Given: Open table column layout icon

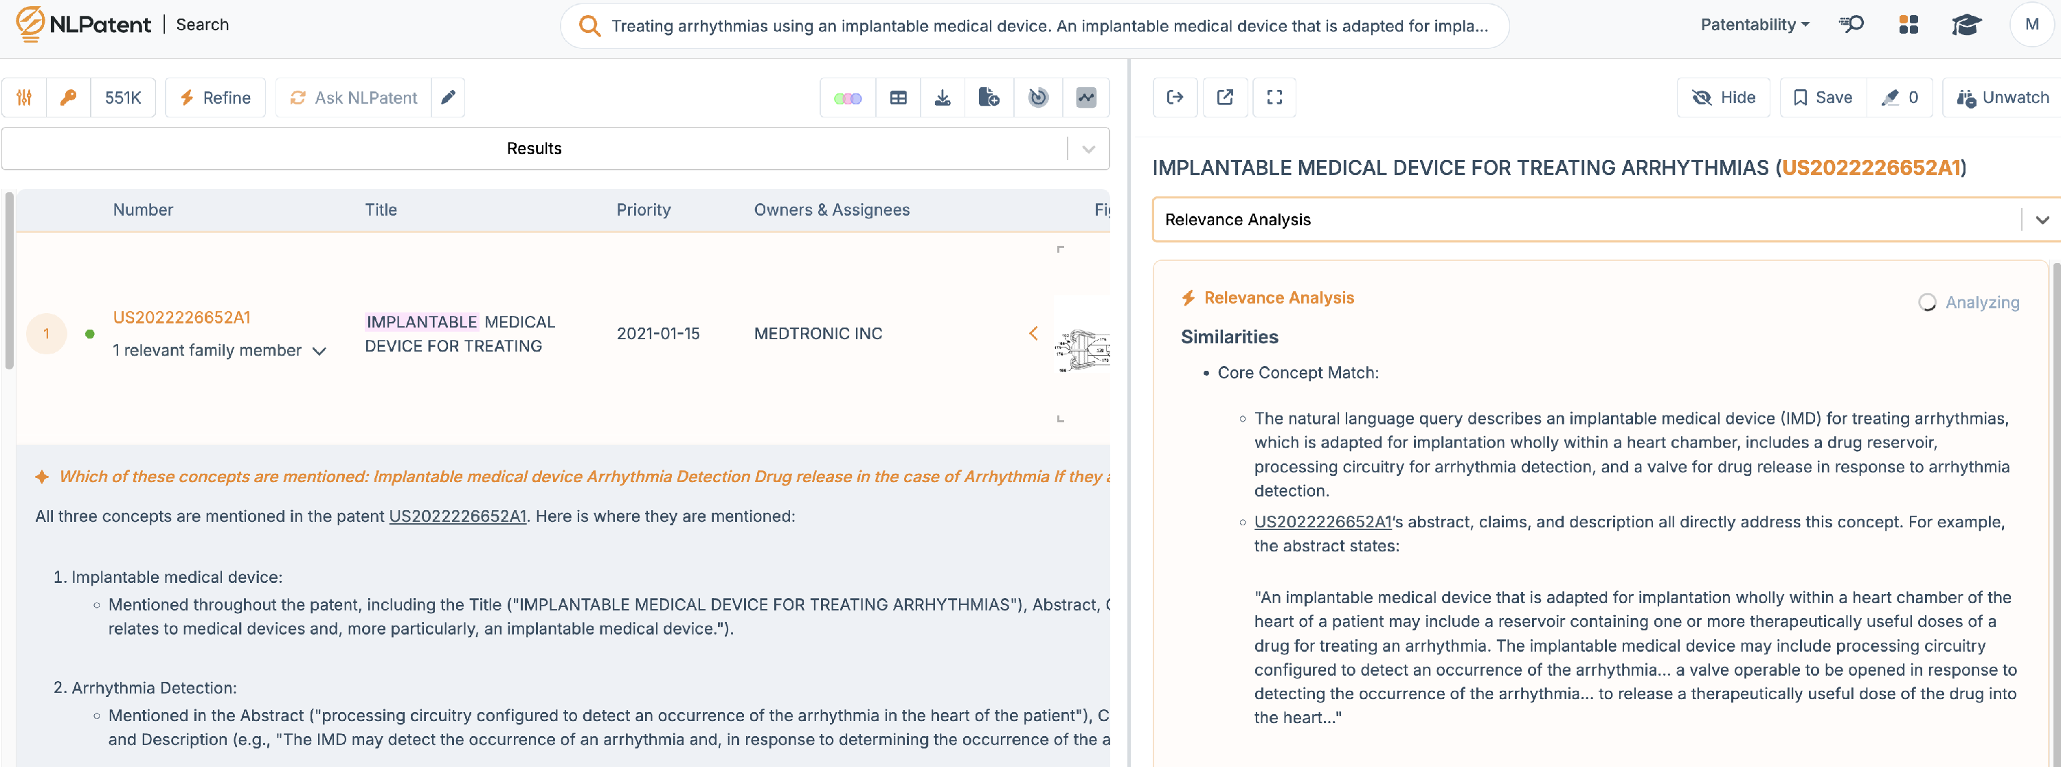Looking at the screenshot, I should (x=898, y=98).
